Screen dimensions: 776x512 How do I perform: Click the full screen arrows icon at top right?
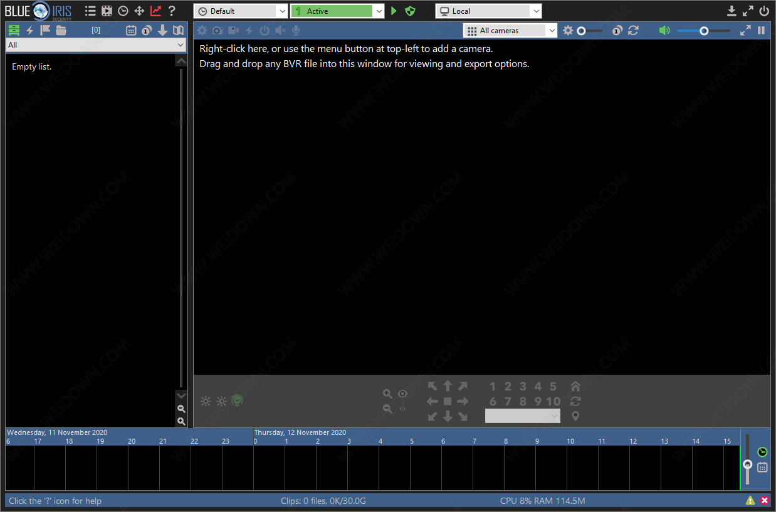pyautogui.click(x=748, y=11)
